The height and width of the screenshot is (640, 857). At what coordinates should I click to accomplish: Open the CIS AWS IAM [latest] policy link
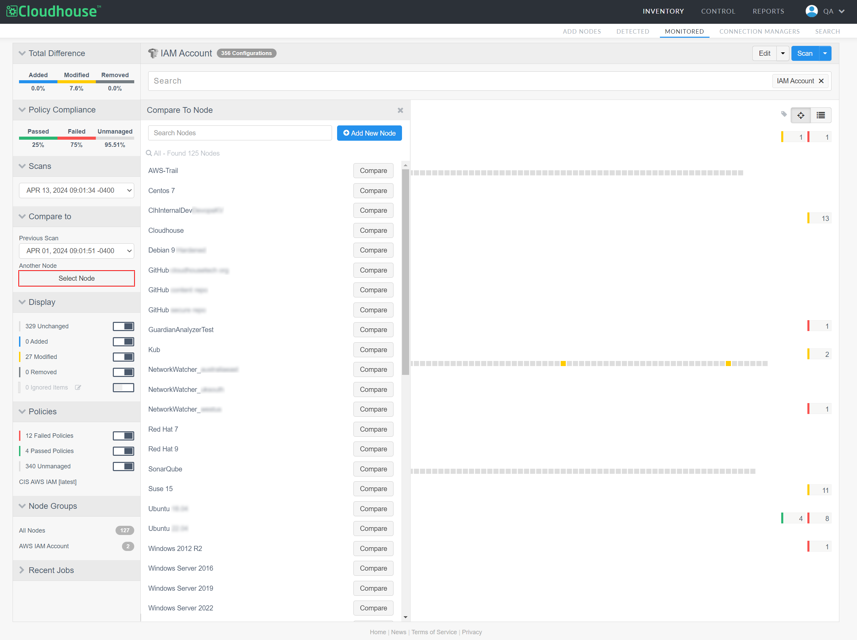[x=48, y=482]
